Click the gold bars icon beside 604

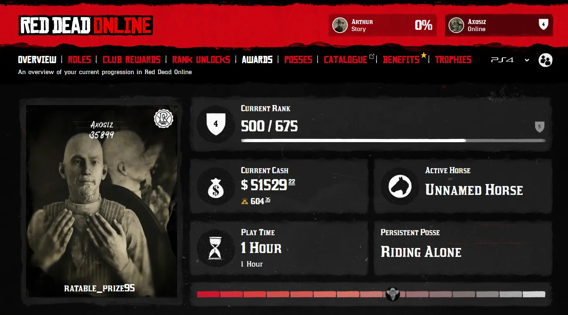click(x=245, y=201)
